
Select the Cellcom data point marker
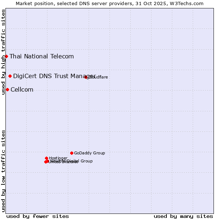coord(7,90)
